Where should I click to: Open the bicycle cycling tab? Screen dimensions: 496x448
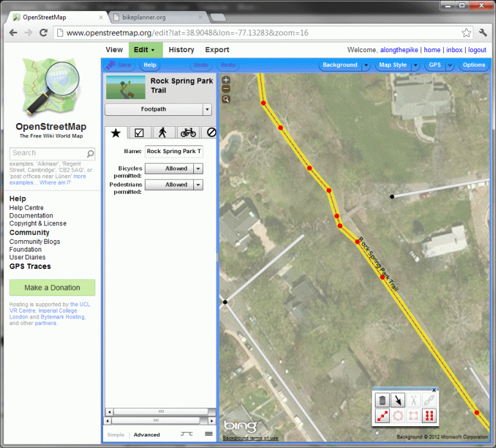pyautogui.click(x=188, y=133)
